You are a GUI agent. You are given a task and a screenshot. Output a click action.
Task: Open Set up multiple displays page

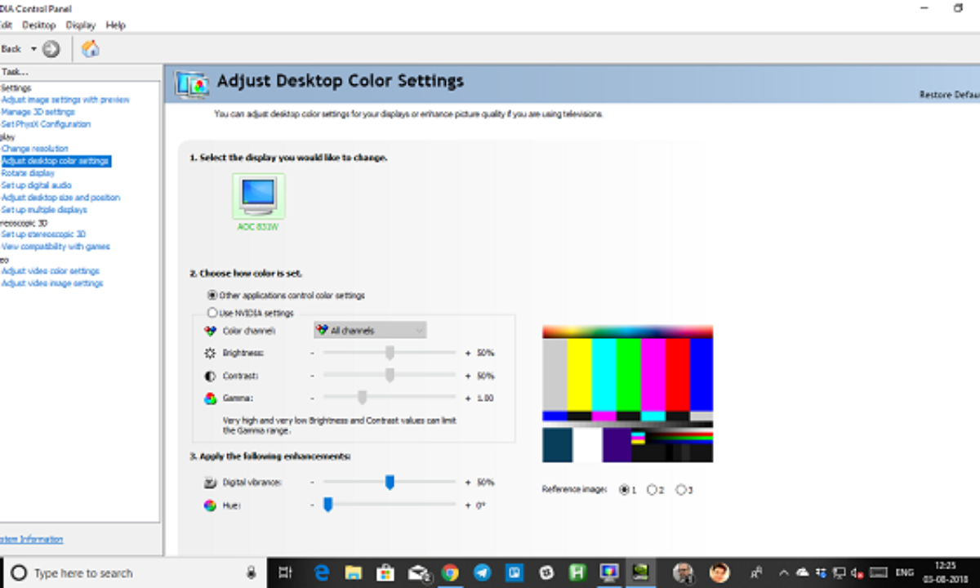coord(44,210)
